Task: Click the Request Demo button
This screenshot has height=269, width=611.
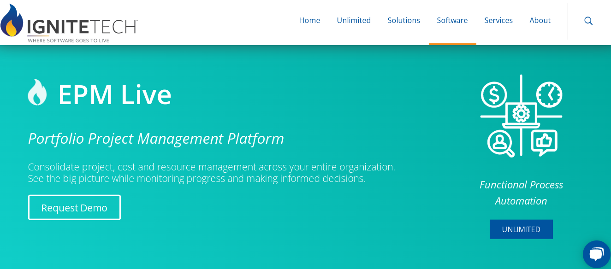Action: coord(74,208)
